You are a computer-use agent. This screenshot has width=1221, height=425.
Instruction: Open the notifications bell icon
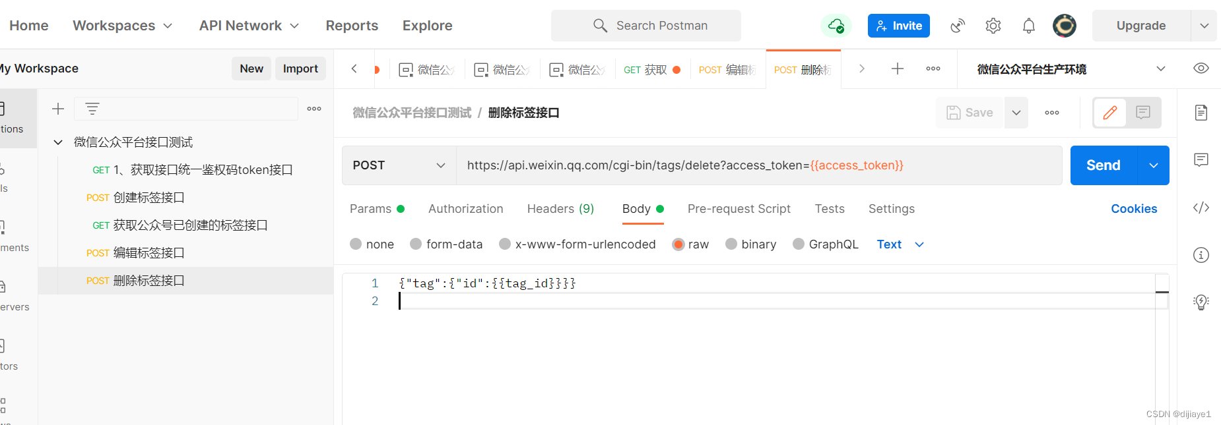click(x=1029, y=26)
